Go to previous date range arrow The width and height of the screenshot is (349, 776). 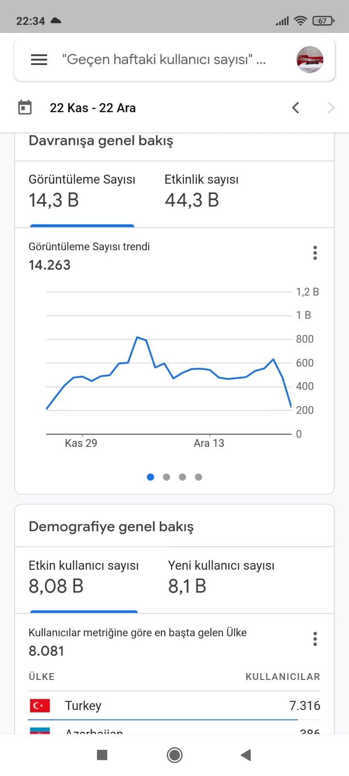(x=296, y=108)
